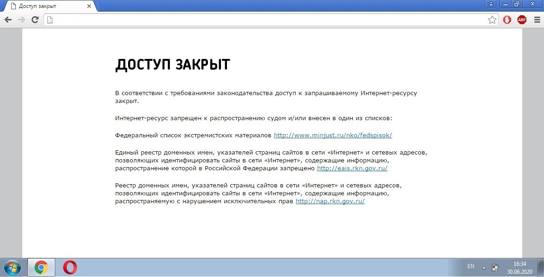The image size is (544, 277).
Task: Open the Windows Start menu
Action: click(x=13, y=268)
